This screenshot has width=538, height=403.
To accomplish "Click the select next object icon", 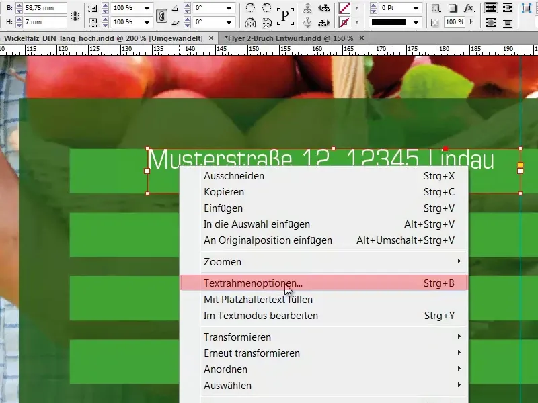I will pos(323,23).
